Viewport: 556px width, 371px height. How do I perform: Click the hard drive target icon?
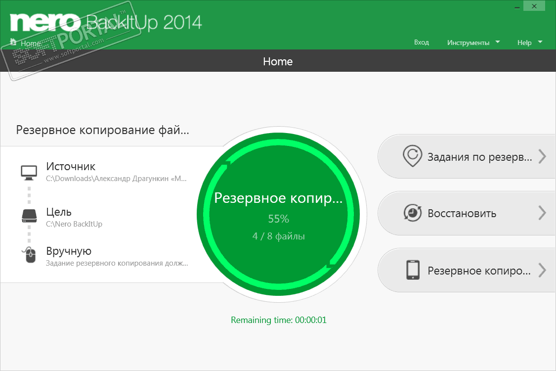pyautogui.click(x=29, y=216)
